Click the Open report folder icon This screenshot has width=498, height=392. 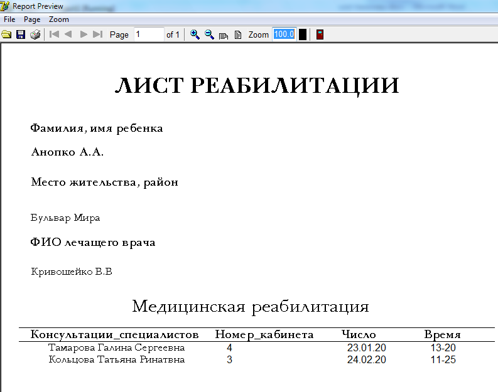point(7,34)
